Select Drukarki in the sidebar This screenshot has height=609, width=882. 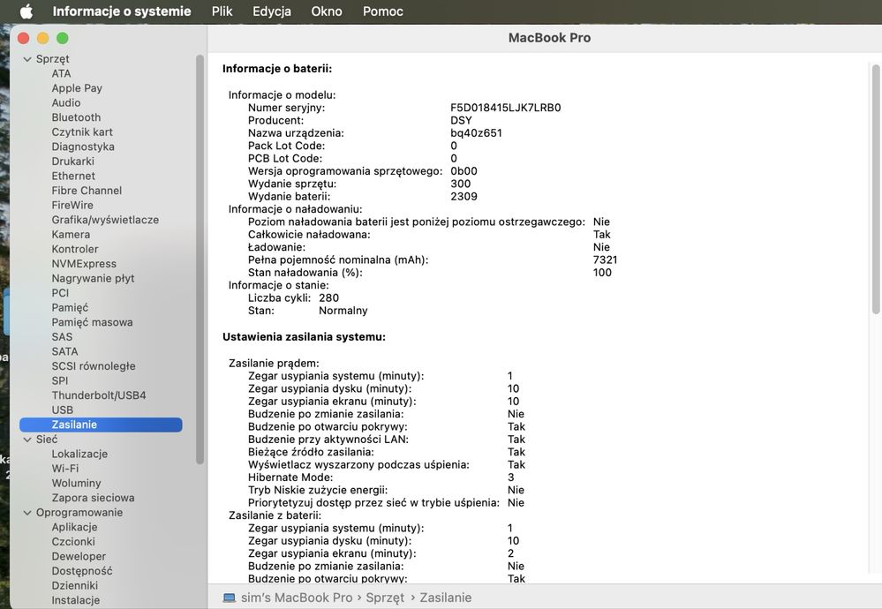click(72, 162)
